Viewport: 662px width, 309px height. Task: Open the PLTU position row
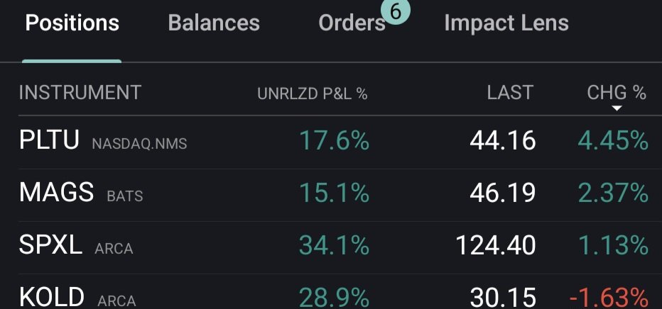pos(49,141)
